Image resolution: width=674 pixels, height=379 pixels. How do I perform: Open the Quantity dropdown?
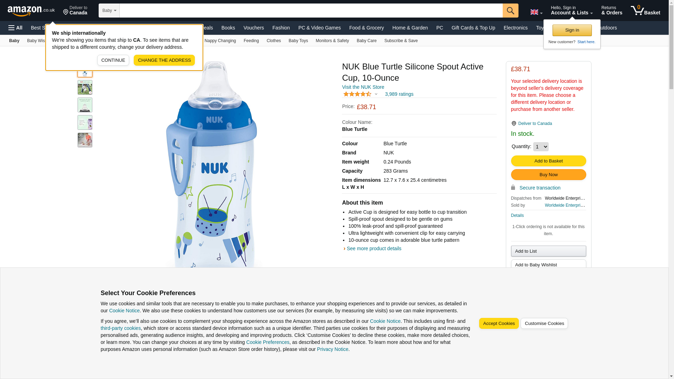coord(541,147)
